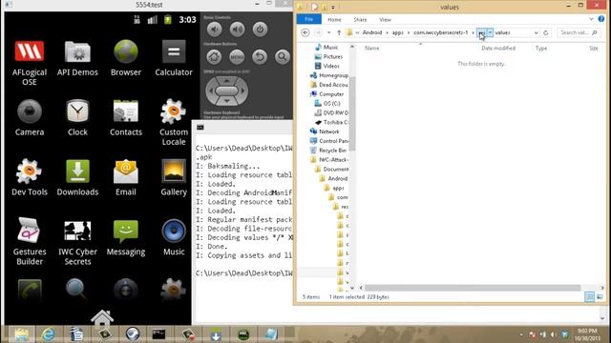Click Explorer Back navigation arrow
This screenshot has width=611, height=343.
click(305, 32)
